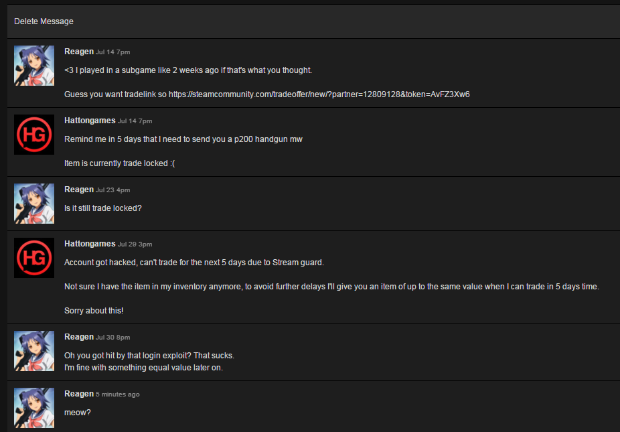Click the Jul 14 7pm timestamp beside Hattongames

click(x=135, y=121)
